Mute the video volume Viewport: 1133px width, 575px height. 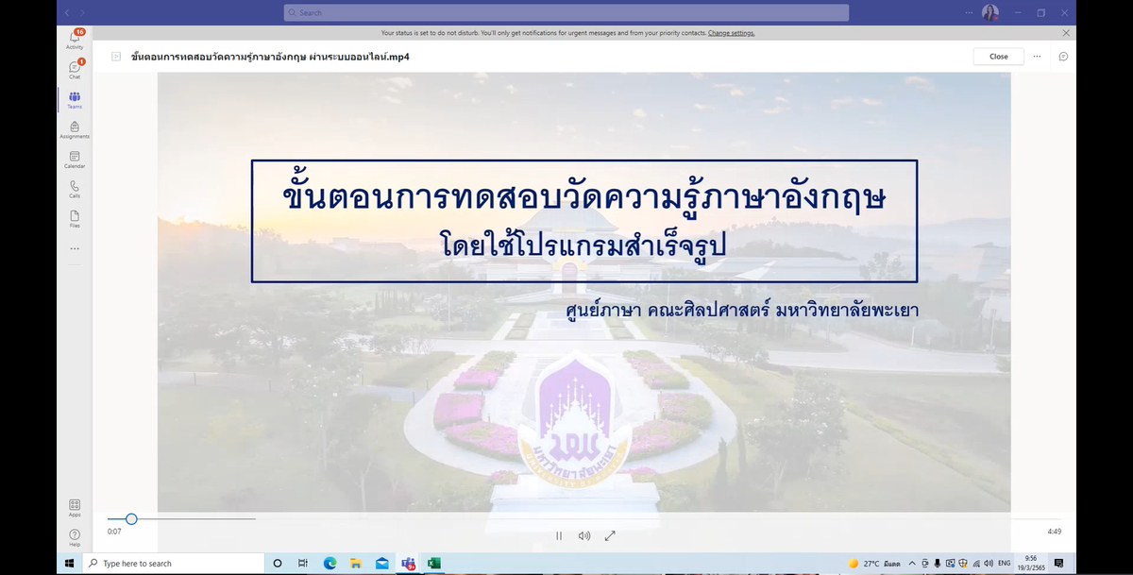point(584,535)
